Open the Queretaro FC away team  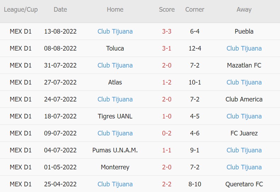pyautogui.click(x=244, y=184)
